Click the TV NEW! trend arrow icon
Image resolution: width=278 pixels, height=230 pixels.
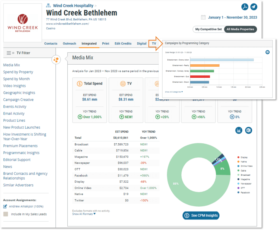point(121,117)
